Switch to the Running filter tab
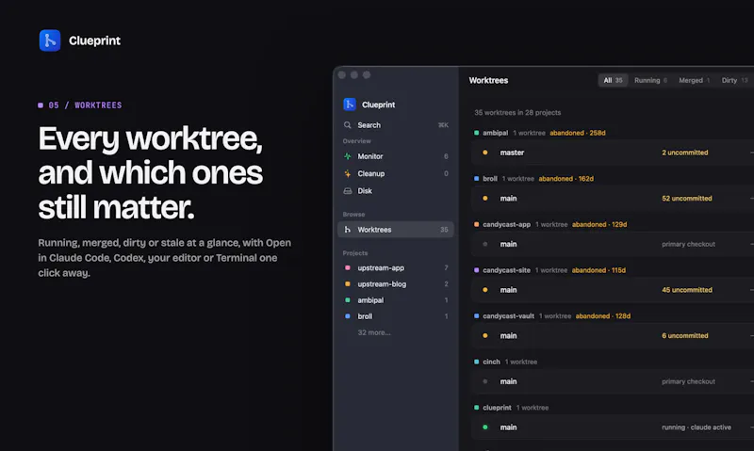This screenshot has width=754, height=451. point(650,80)
